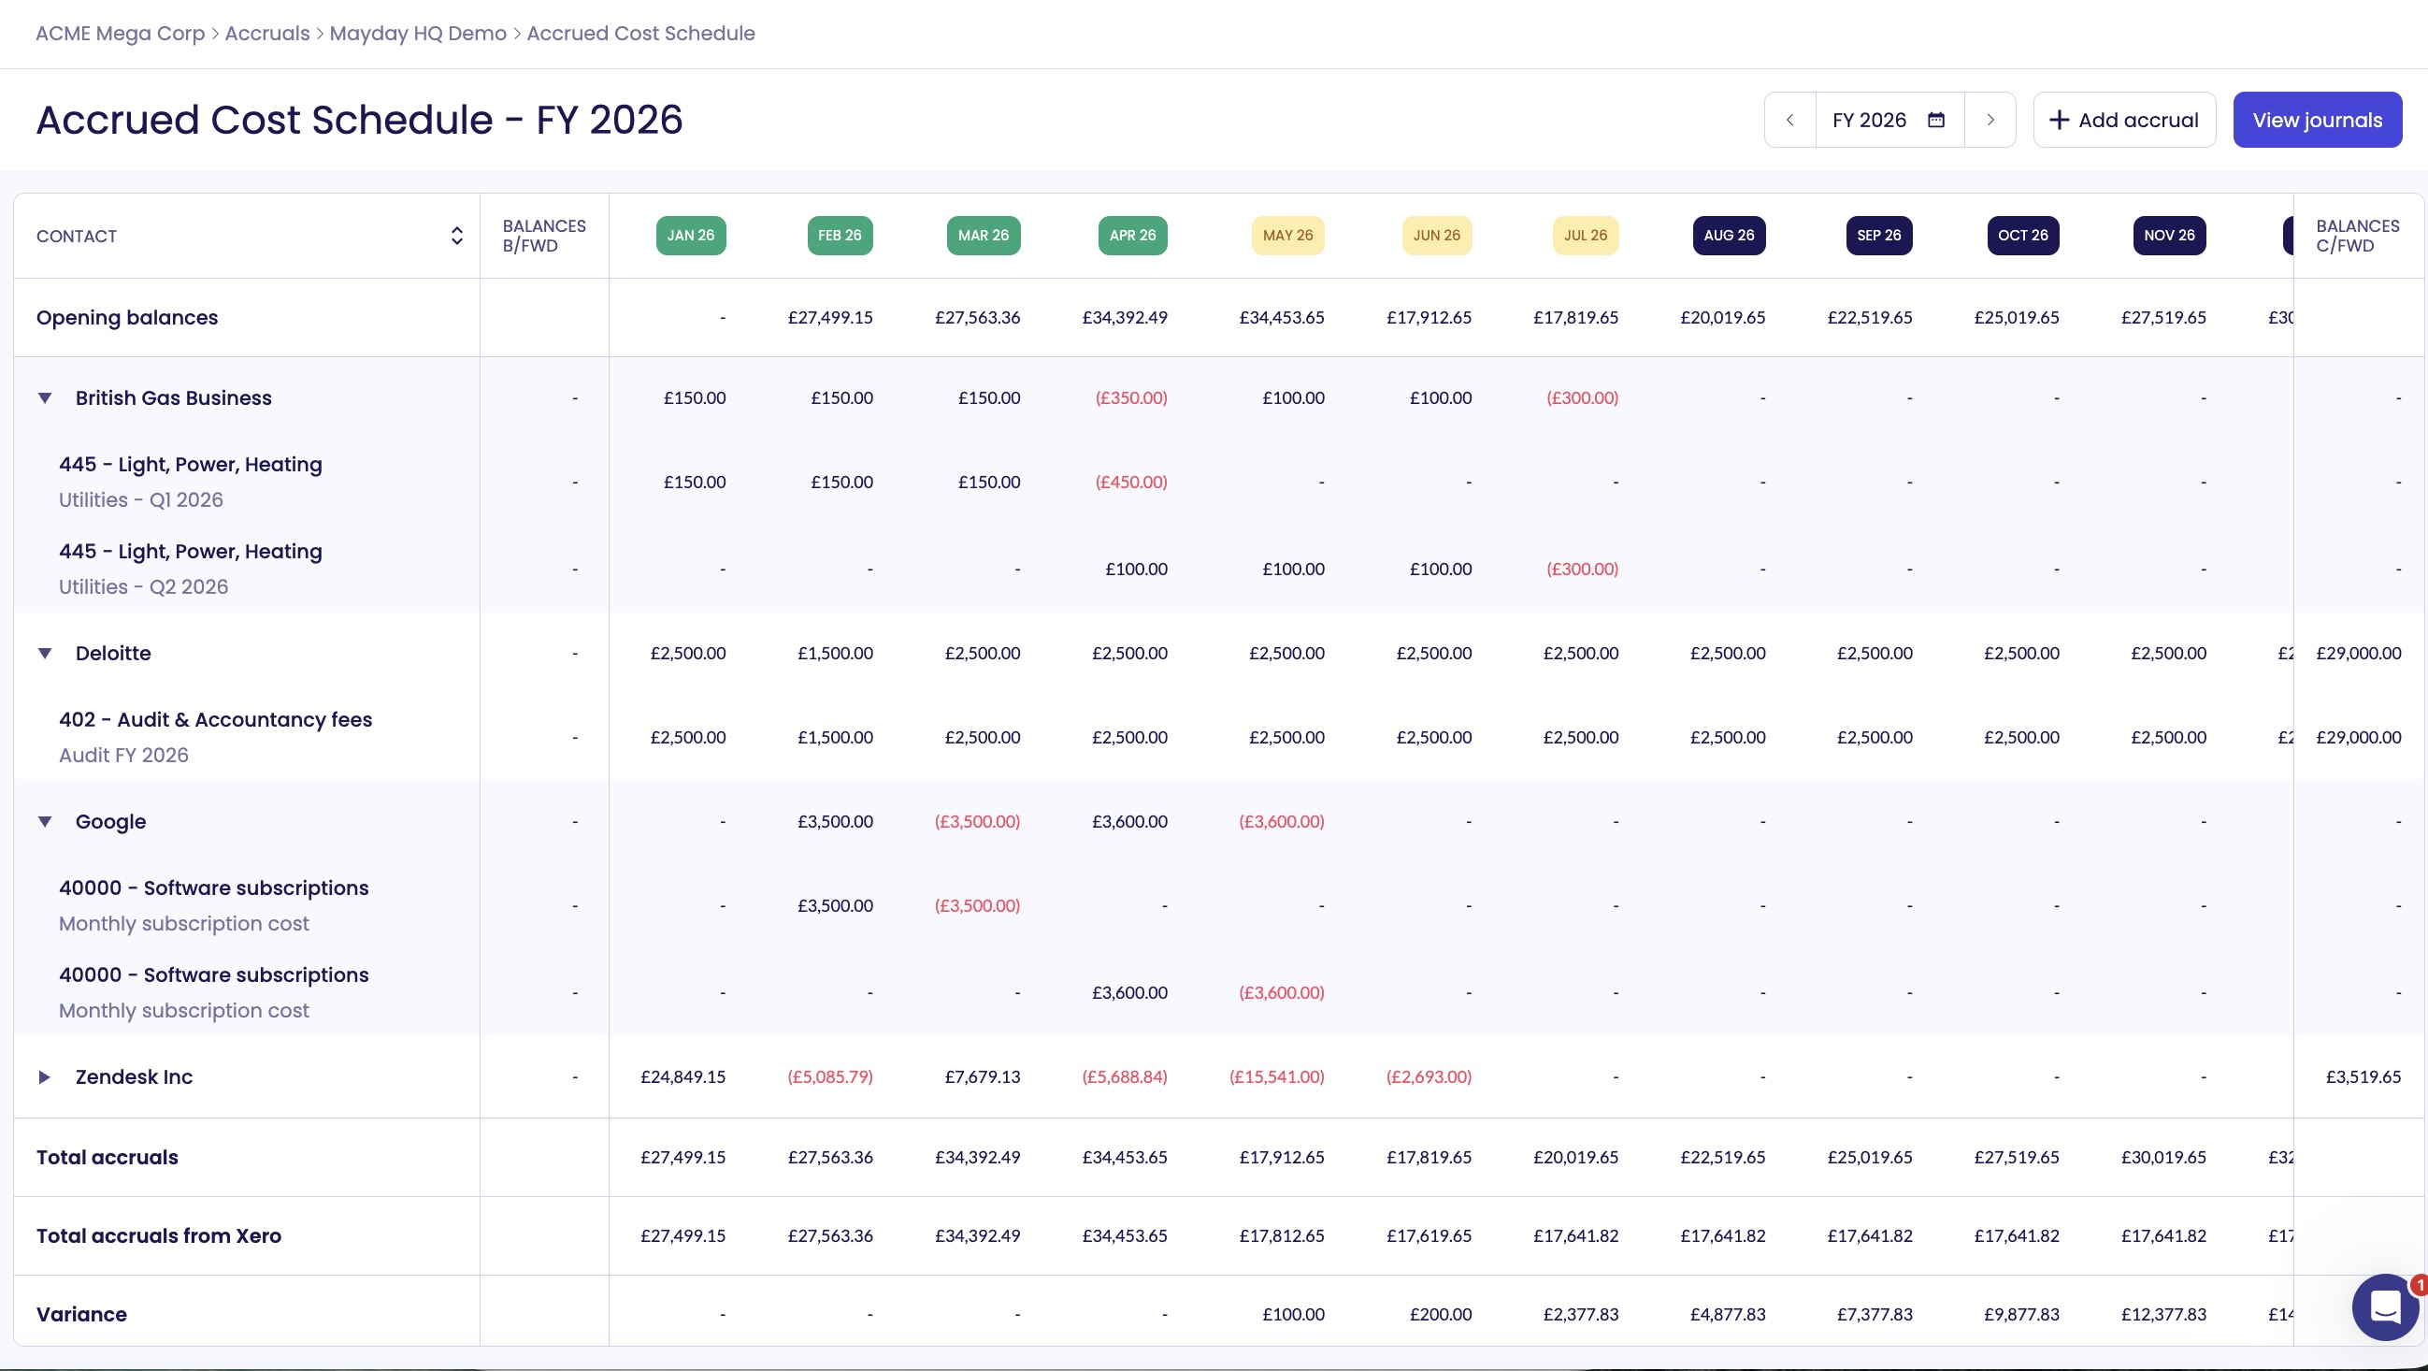2428x1371 pixels.
Task: Click Opening balances JUN value £17,912.65
Action: coord(1429,318)
